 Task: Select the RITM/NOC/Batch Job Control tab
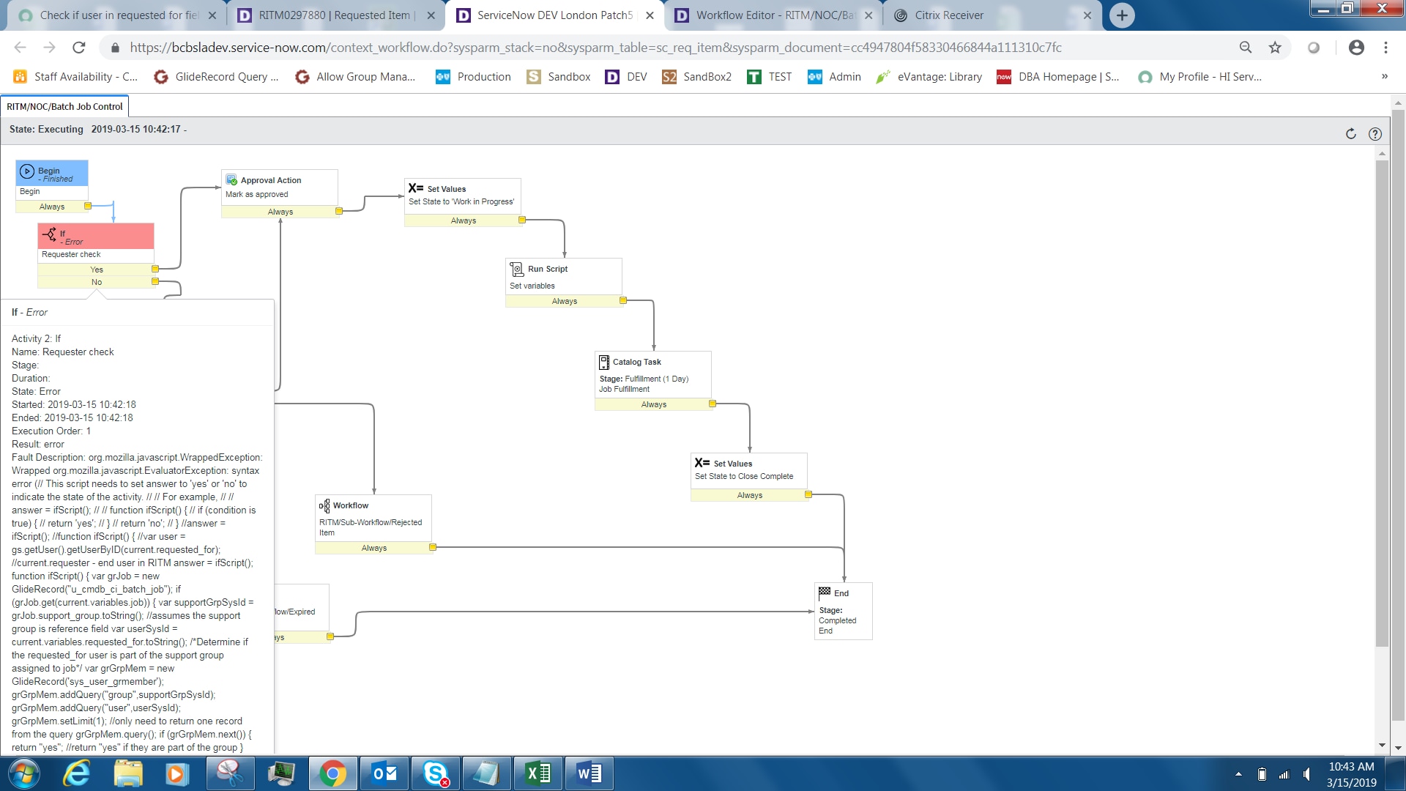(x=64, y=106)
